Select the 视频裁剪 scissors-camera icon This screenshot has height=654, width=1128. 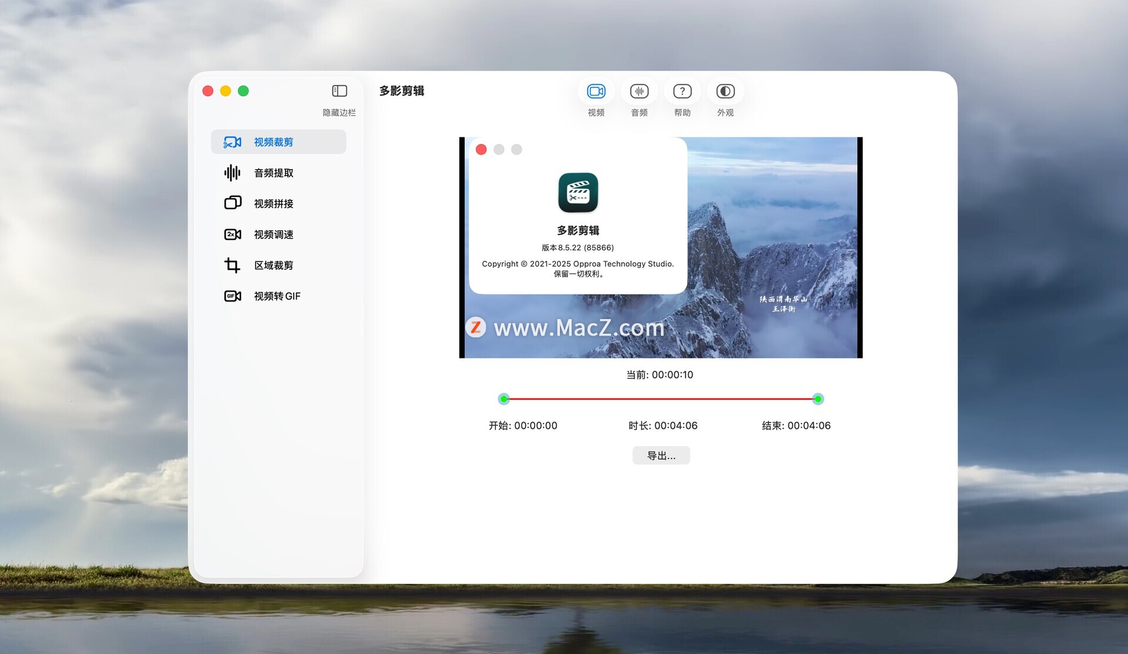tap(232, 142)
